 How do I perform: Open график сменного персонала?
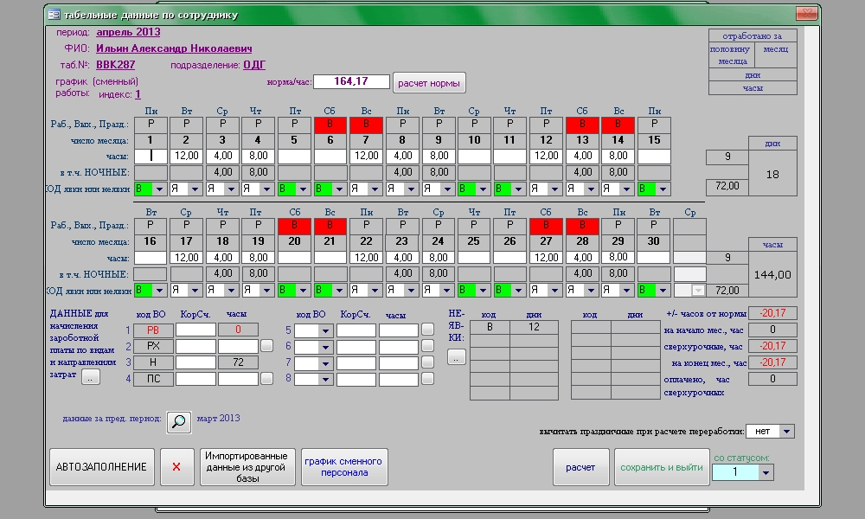(344, 467)
